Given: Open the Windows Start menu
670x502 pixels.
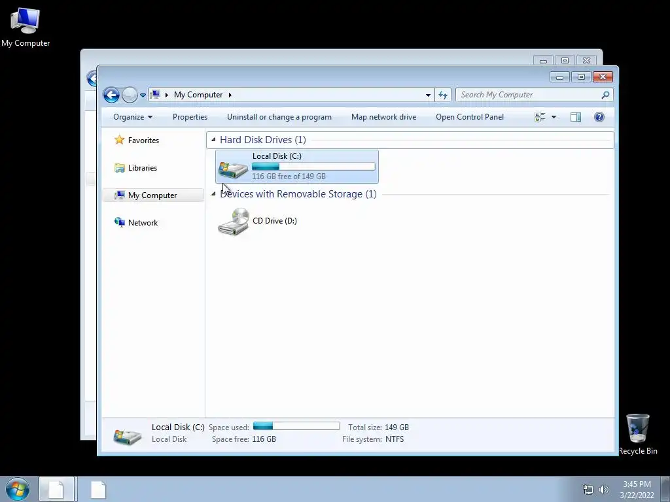Looking at the screenshot, I should tap(18, 489).
